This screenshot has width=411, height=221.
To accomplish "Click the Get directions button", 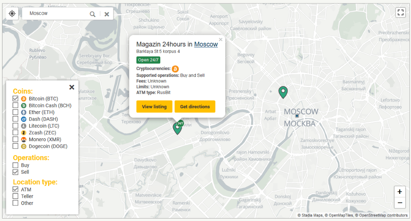I will 195,107.
